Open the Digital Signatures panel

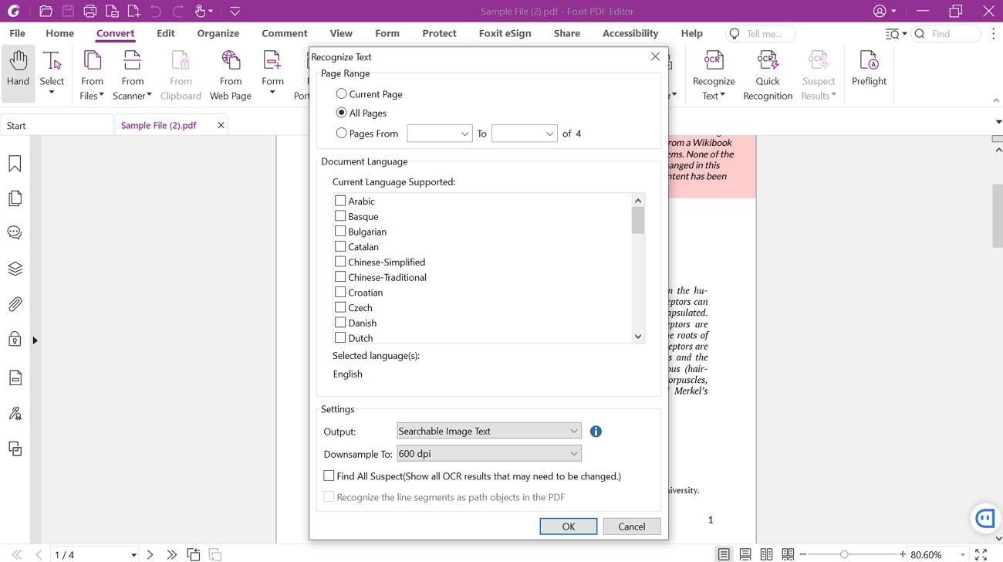15,414
